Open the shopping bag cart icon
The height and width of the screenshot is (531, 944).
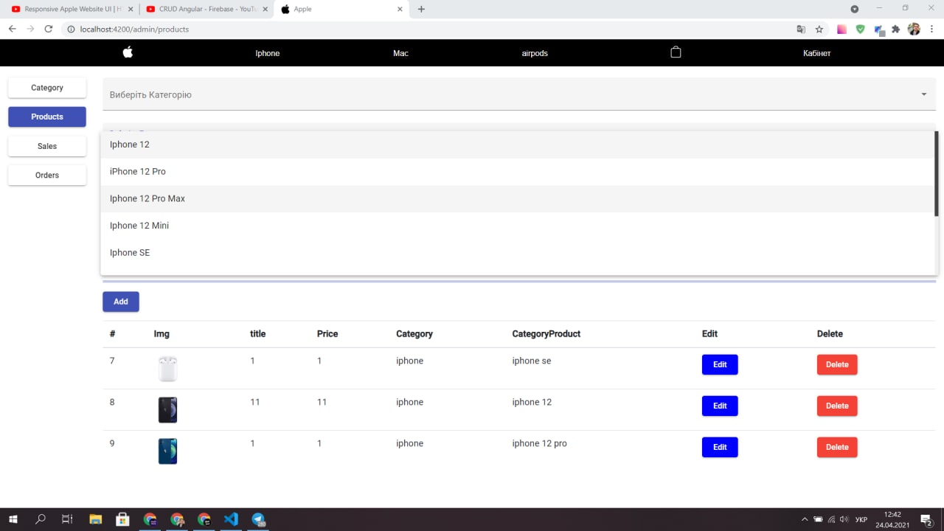(x=676, y=52)
